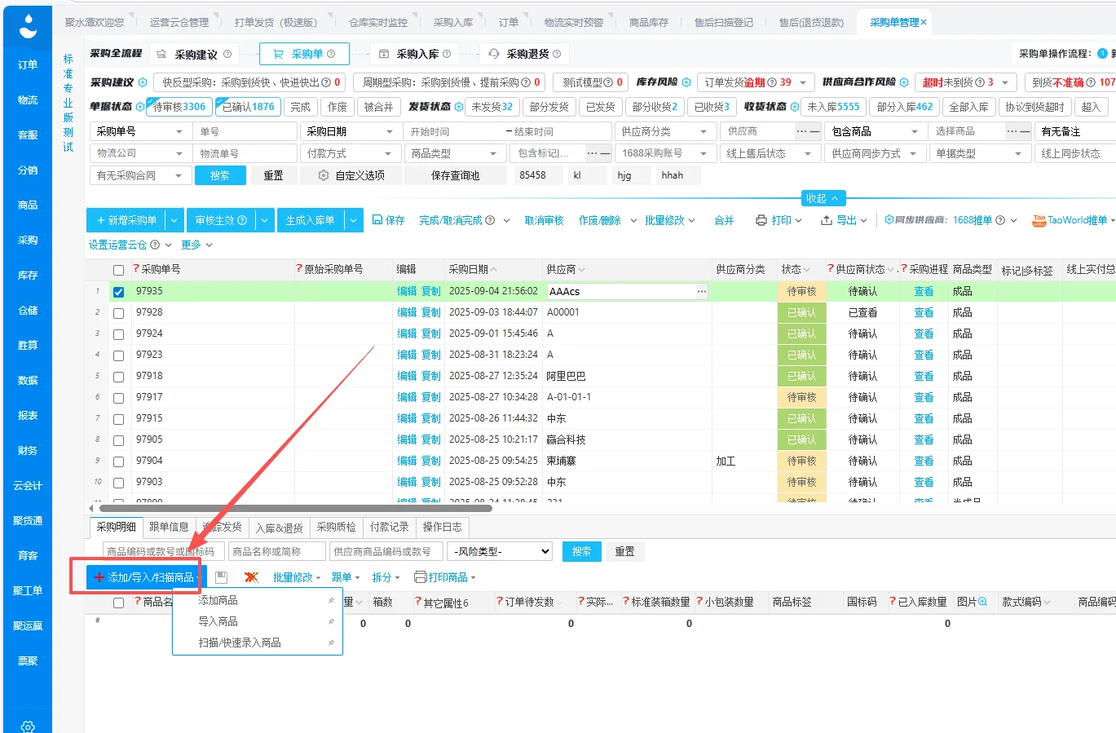Open the 采购 module in the sidebar
Viewport: 1116px width, 733px height.
pos(28,240)
